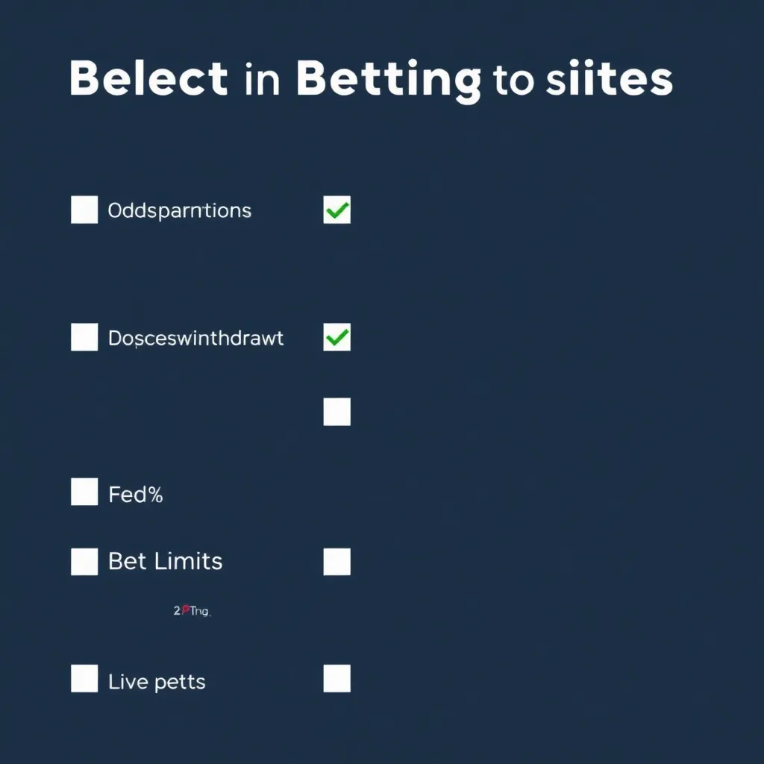Click the Live petts label

(157, 681)
